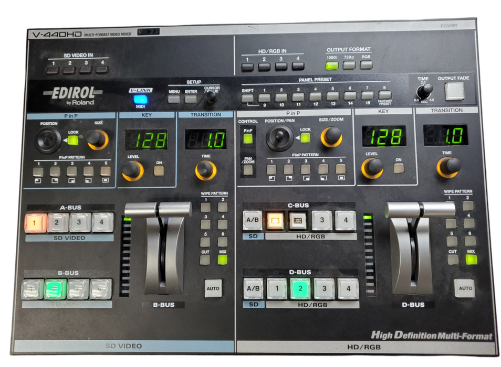Set output format to RGB

point(366,64)
